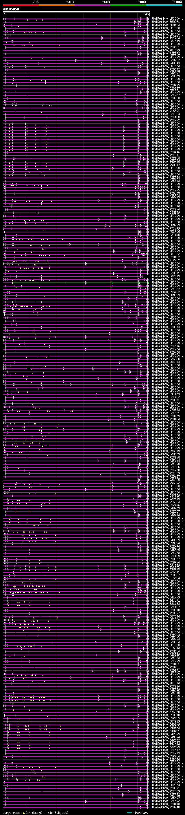Open hit UniRef100_B0Y9P2

[x=166, y=38]
